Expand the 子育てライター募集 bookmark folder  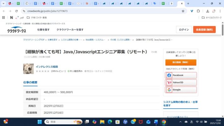point(37,18)
